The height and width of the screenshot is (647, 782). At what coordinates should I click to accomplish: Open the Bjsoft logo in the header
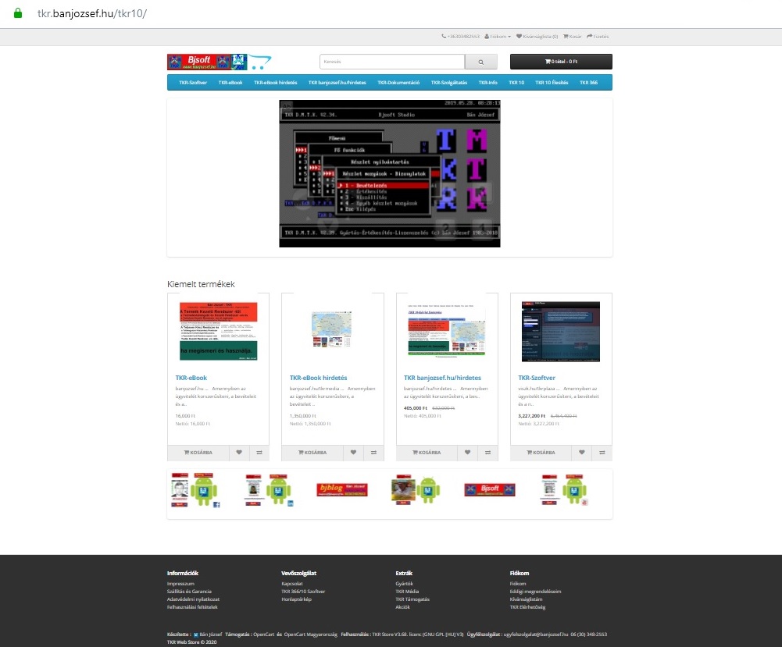220,62
